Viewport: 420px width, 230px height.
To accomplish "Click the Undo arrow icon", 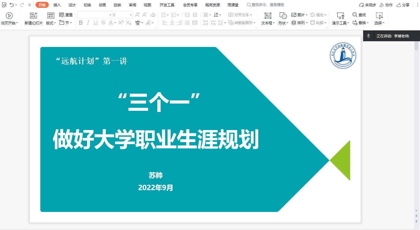I will (x=11, y=5).
